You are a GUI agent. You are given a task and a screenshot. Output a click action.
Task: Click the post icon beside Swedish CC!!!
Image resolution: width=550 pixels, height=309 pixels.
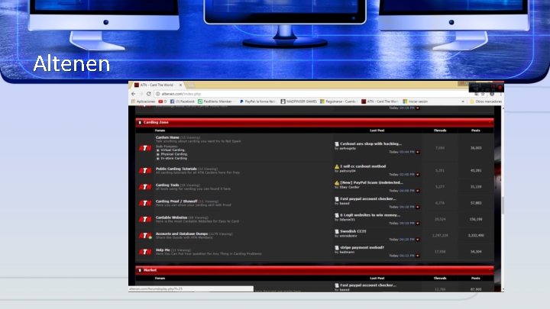(337, 232)
